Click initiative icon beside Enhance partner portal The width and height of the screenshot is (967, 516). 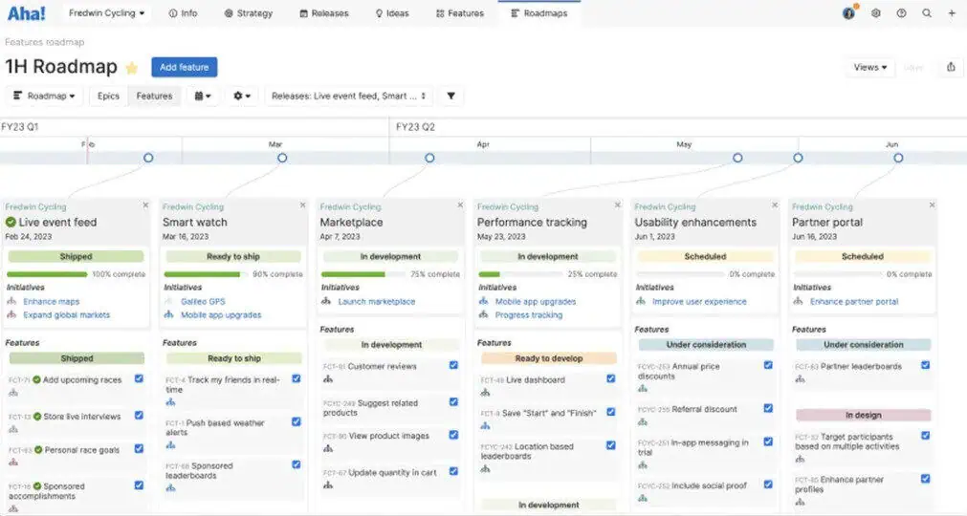point(798,301)
